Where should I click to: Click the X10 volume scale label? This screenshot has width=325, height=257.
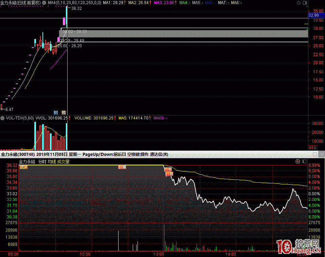[x=312, y=148]
